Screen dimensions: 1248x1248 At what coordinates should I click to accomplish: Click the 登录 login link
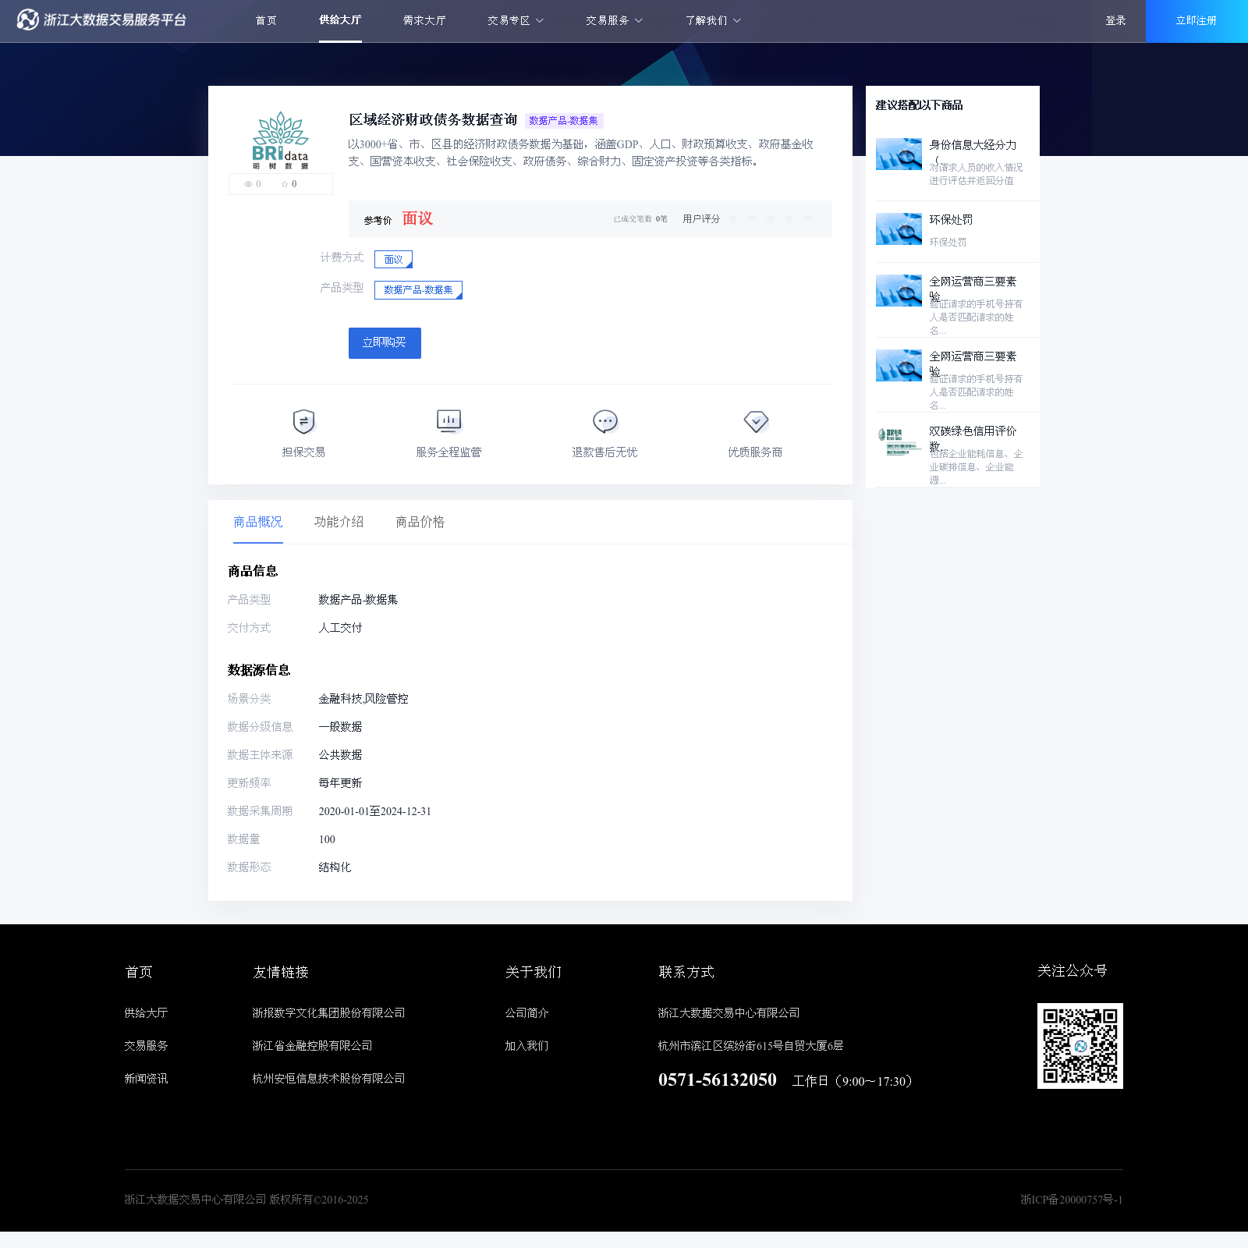point(1115,21)
